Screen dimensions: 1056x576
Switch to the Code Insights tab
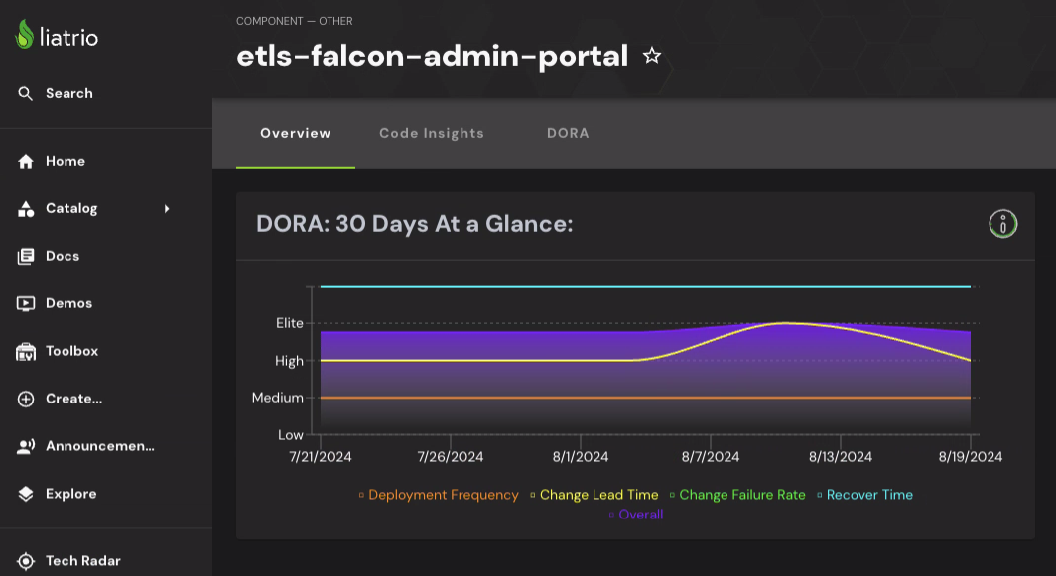point(432,133)
